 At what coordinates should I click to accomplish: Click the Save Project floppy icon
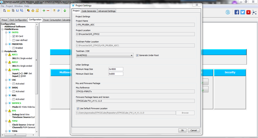[18, 11]
